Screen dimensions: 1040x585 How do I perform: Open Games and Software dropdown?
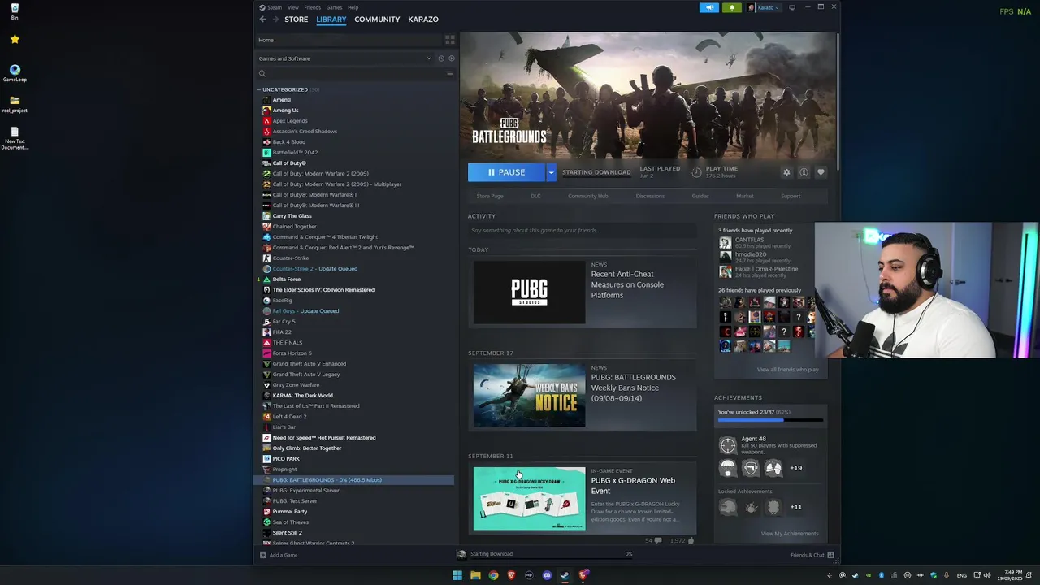click(345, 58)
